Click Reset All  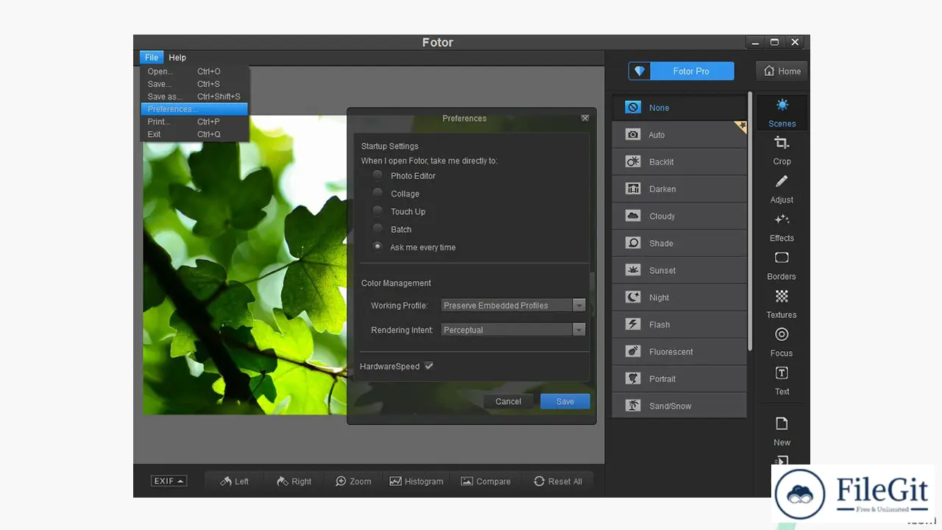(x=558, y=481)
